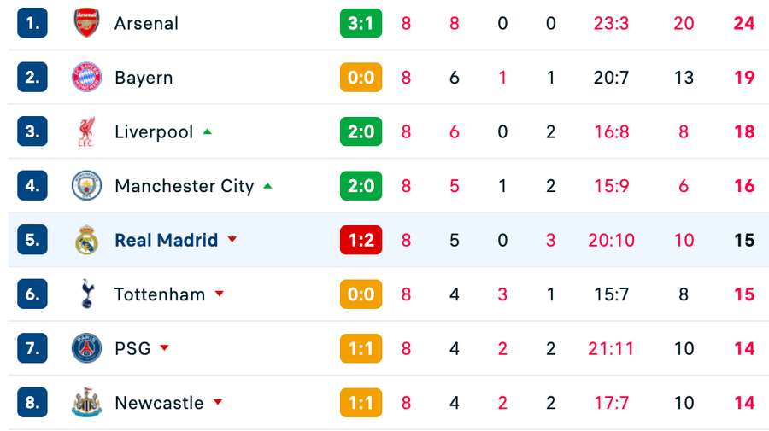Click the Tottenham club crest
The height and width of the screenshot is (431, 769).
click(x=86, y=294)
